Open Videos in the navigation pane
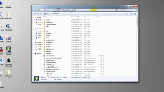This screenshot has width=164, height=92. [38, 38]
